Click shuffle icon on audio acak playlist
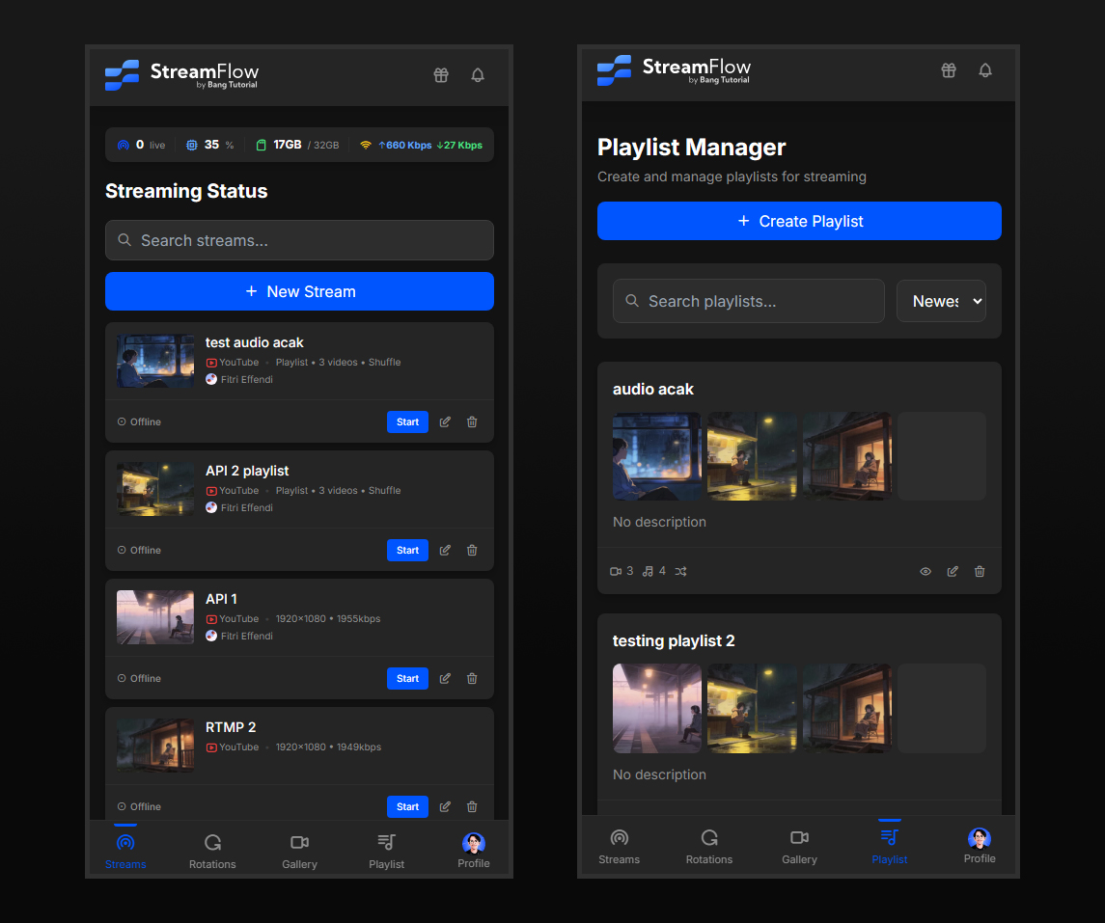 (680, 571)
